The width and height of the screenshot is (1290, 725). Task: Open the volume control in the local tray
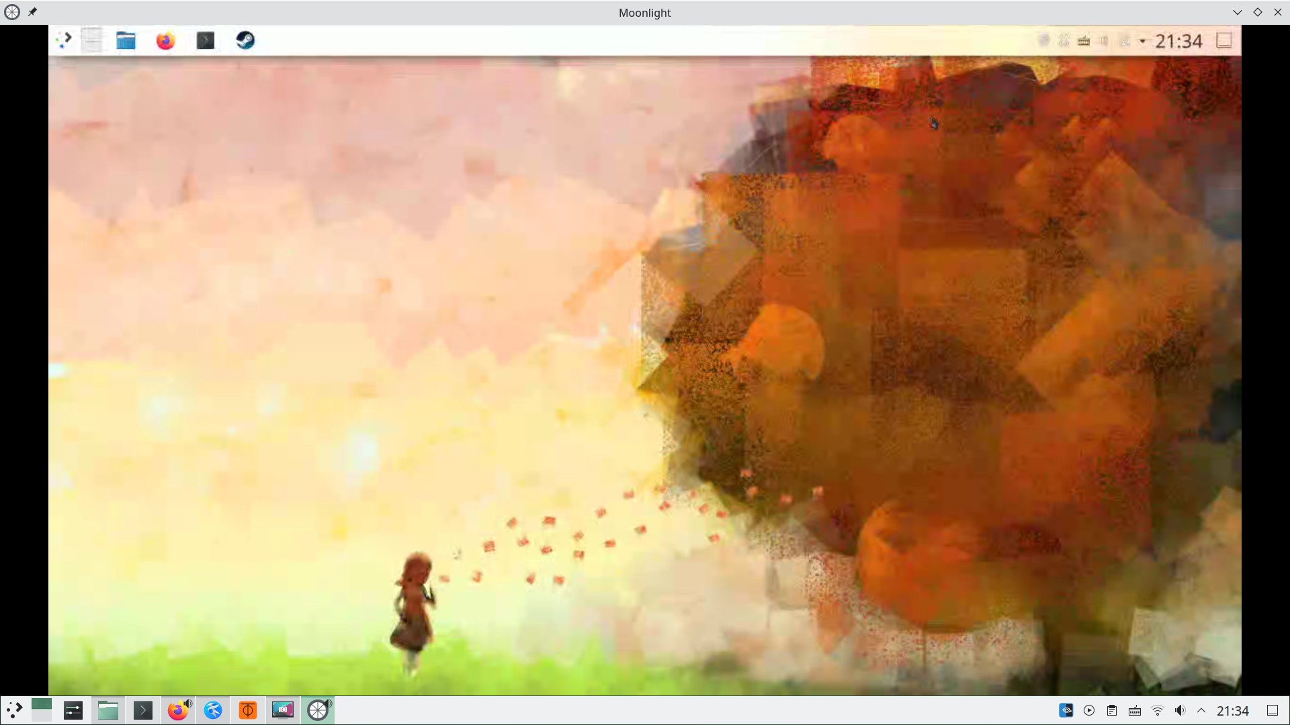1180,710
